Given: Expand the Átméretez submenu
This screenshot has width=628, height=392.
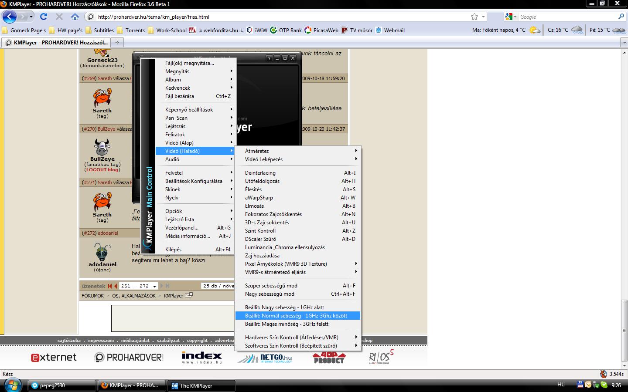Looking at the screenshot, I should click(x=298, y=151).
